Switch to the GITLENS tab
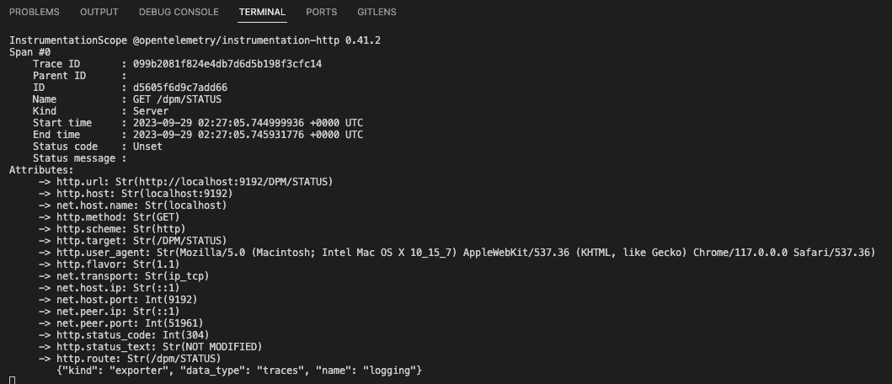The width and height of the screenshot is (892, 384). coord(377,12)
